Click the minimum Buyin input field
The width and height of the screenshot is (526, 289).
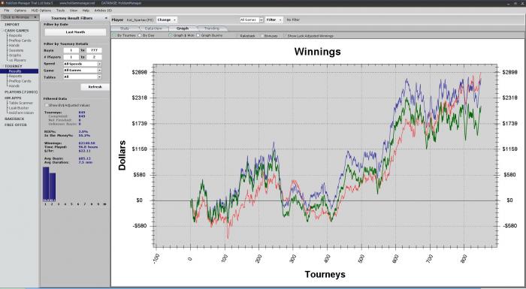click(x=71, y=50)
